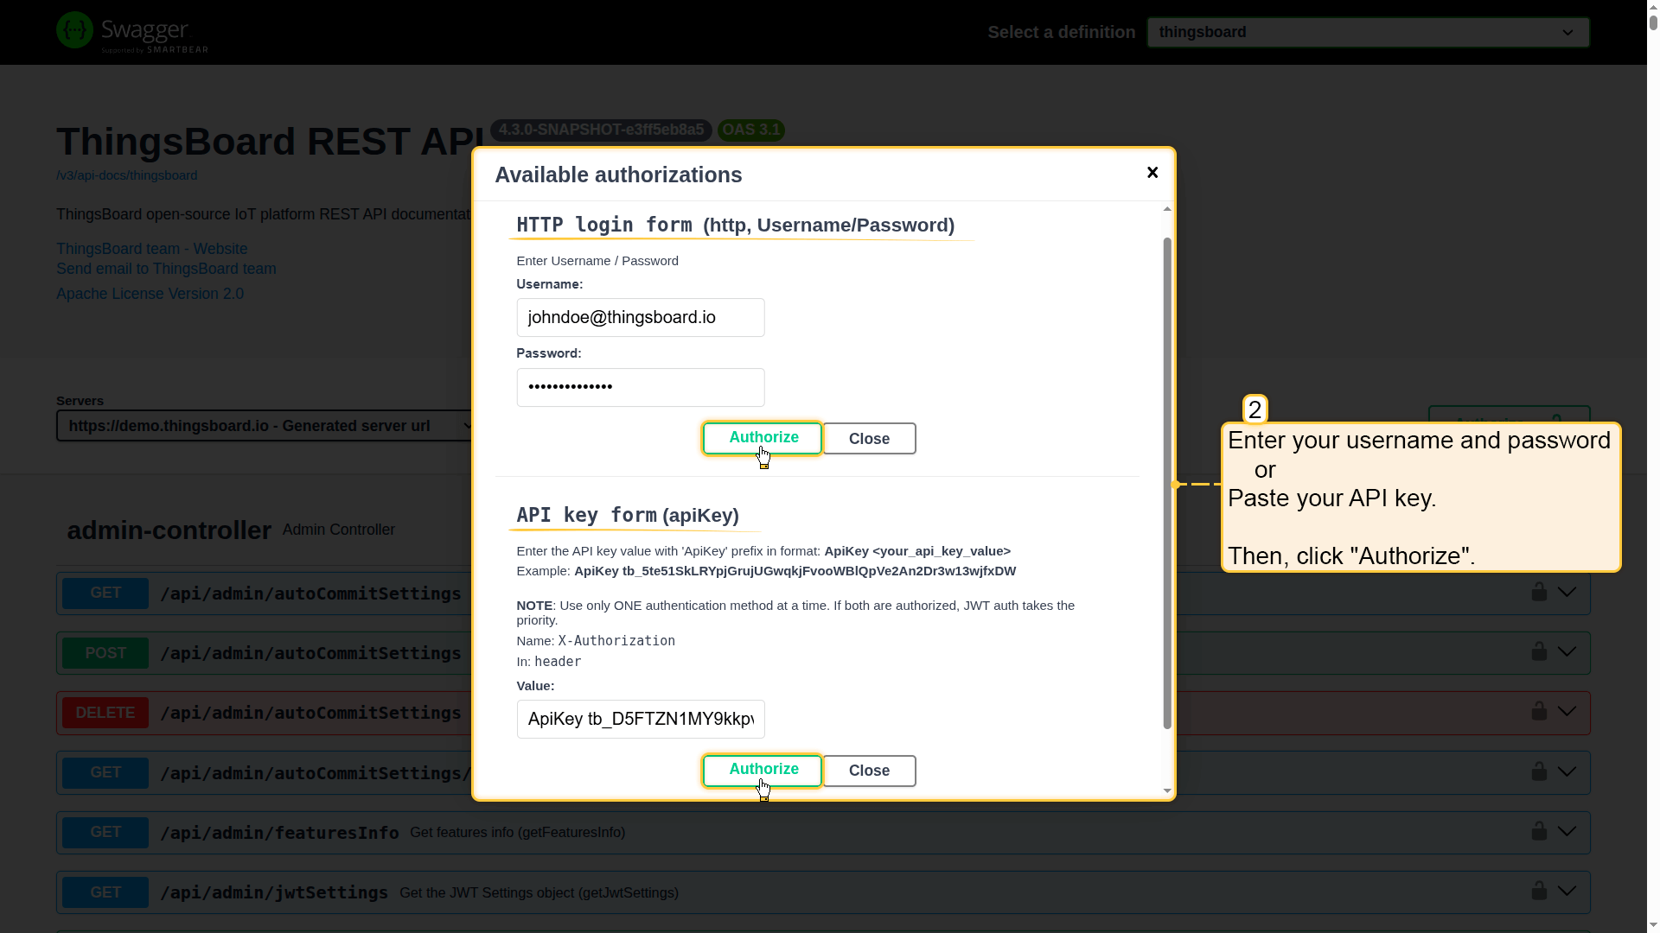This screenshot has height=933, width=1660.
Task: Open the Apache License Version 2.0 link
Action: click(x=150, y=294)
